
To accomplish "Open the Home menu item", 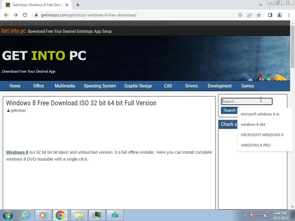I will (15, 86).
